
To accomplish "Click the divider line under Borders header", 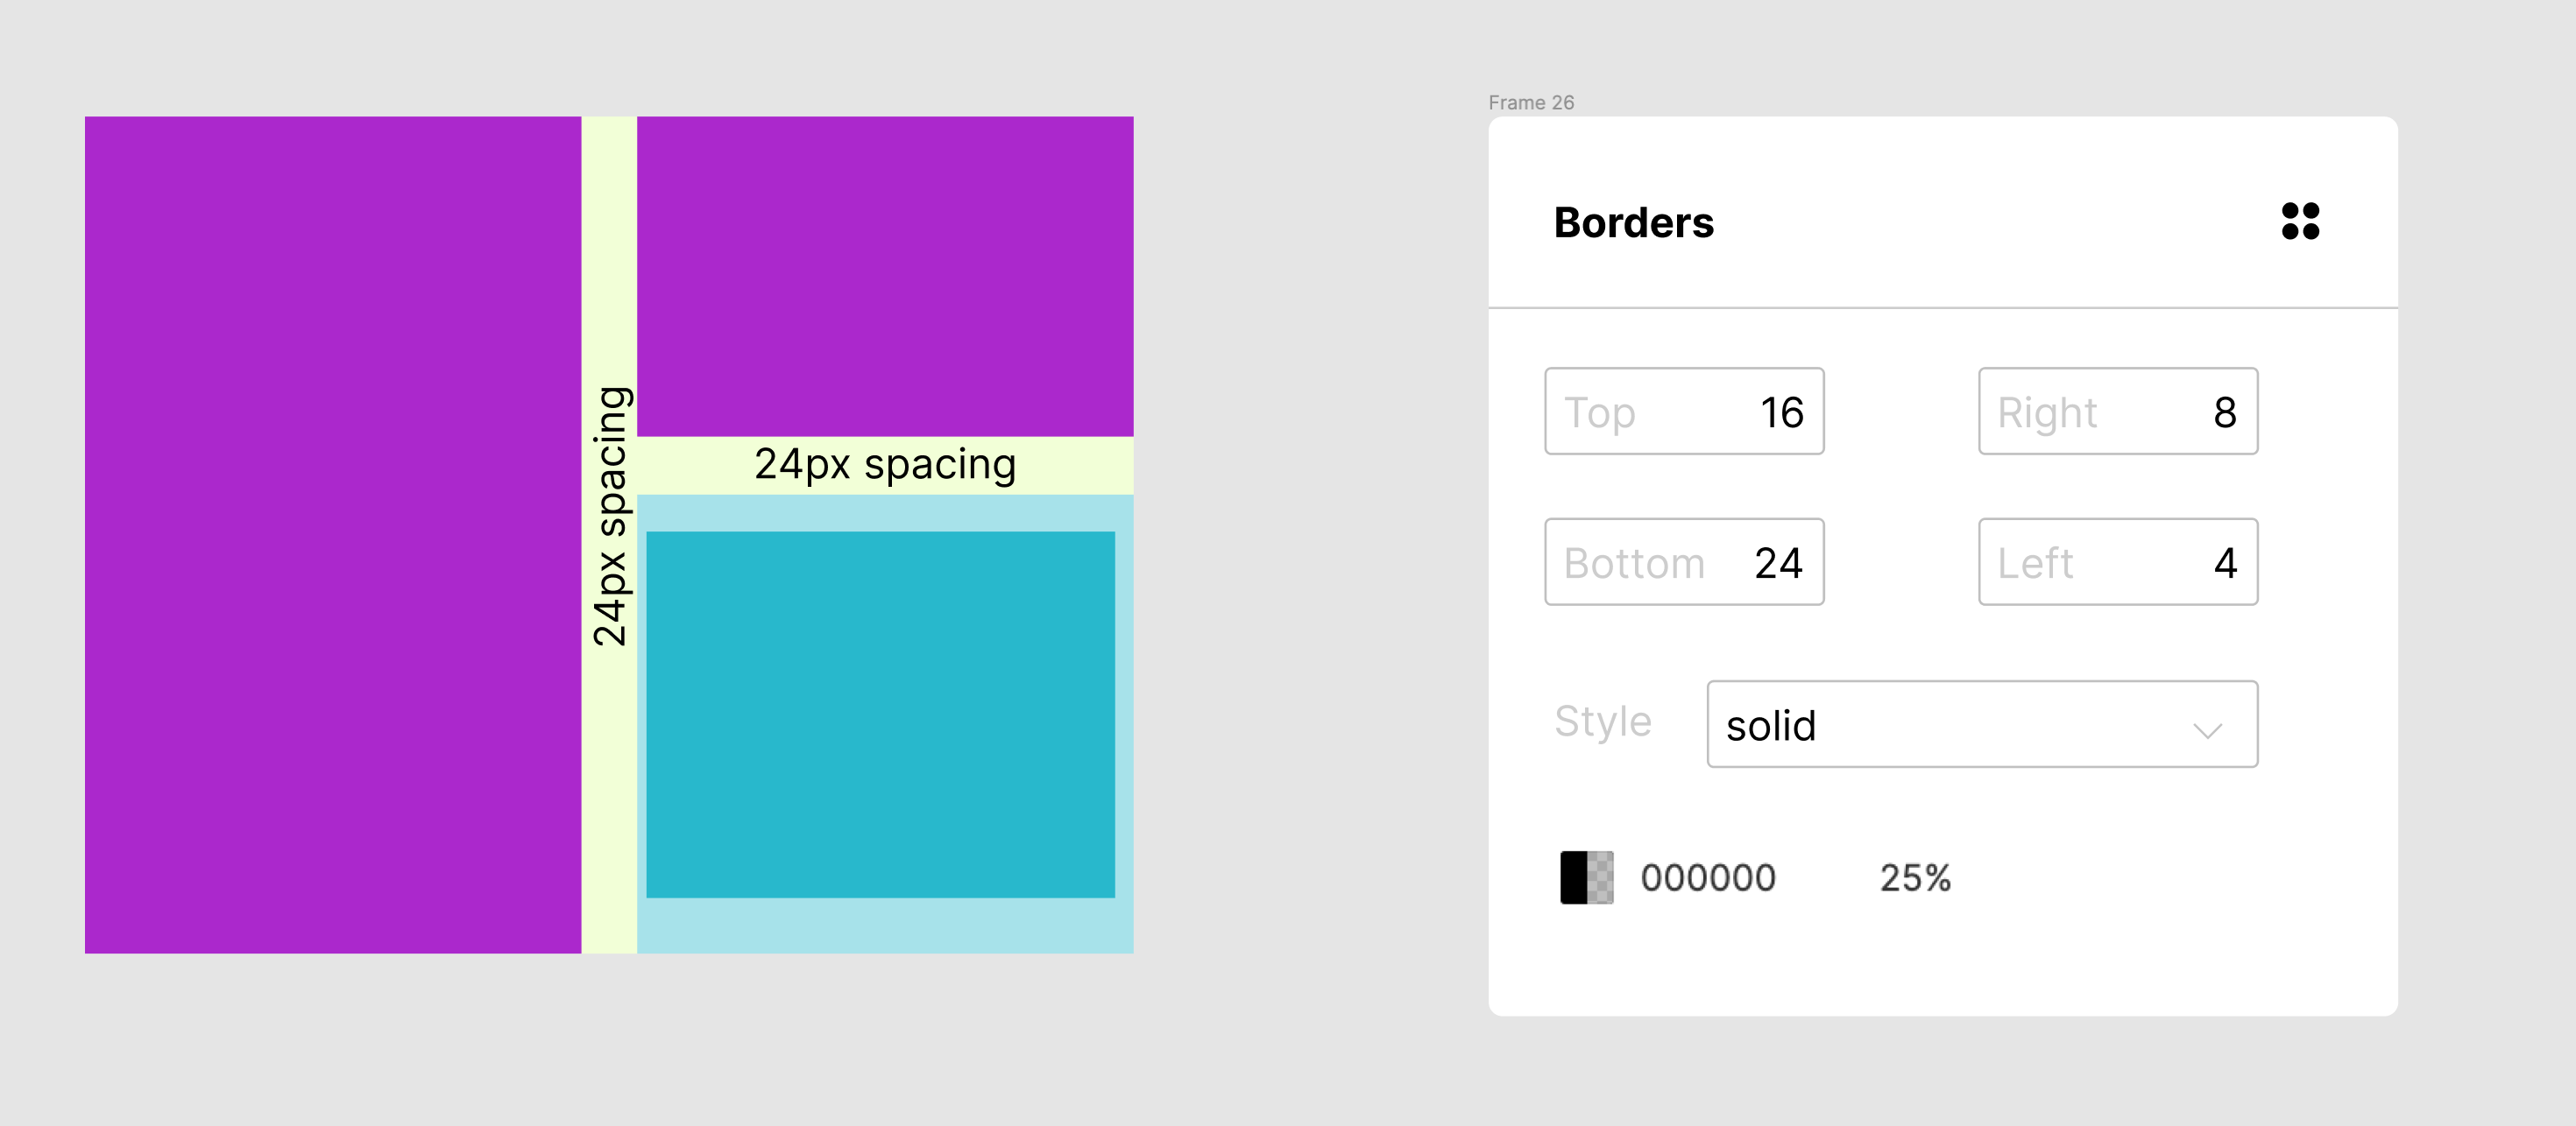I will tap(1942, 307).
